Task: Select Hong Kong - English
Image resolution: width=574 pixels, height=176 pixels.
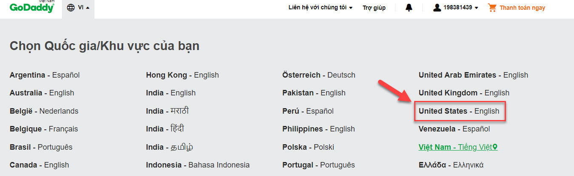Action: 182,75
